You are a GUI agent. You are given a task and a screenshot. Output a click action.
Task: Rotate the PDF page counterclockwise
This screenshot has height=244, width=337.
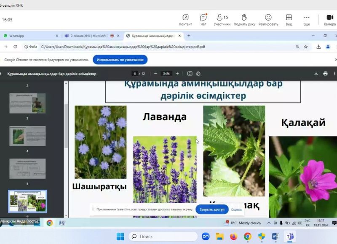(x=198, y=74)
